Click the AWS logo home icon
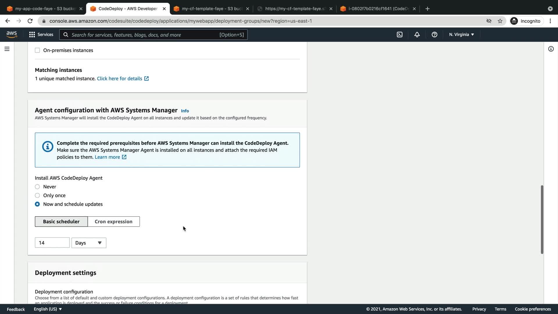Viewport: 558px width, 314px height. (x=12, y=34)
